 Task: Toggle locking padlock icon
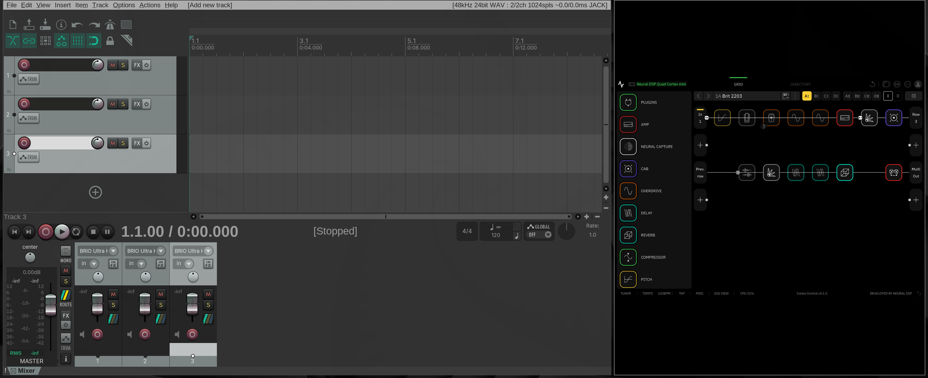tap(110, 41)
